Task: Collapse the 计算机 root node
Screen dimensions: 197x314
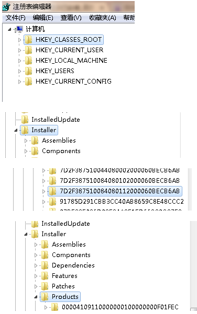Action: coord(9,29)
